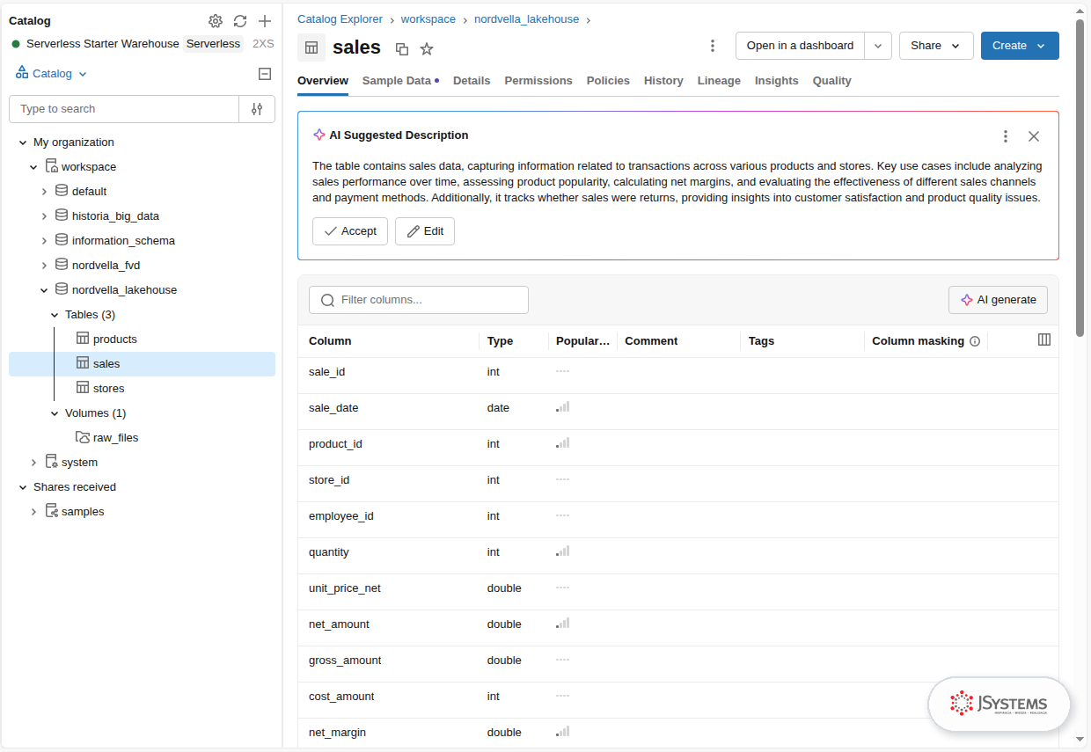This screenshot has height=752, width=1091.
Task: Go to Catalog Explorer breadcrumb
Action: 340,18
